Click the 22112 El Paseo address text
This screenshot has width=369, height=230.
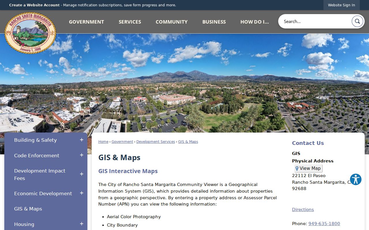[309, 176]
